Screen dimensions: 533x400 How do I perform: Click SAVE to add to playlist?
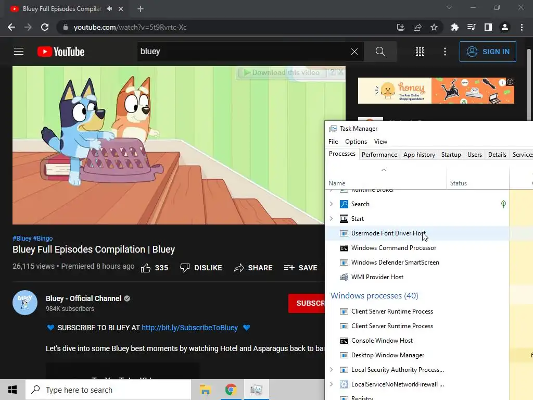(300, 268)
